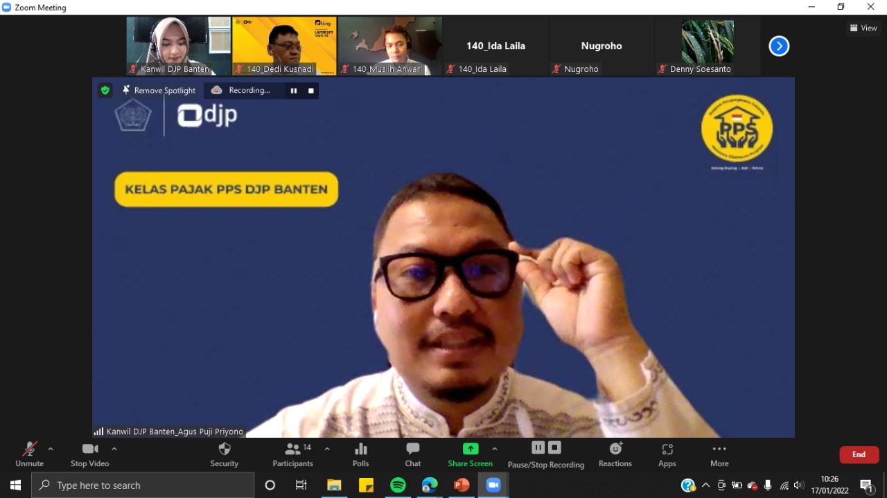Open the Polls icon
887x498 pixels.
360,454
